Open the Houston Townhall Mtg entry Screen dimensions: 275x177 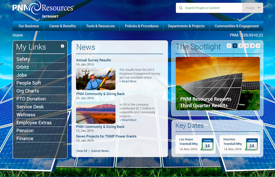pyautogui.click(x=239, y=144)
